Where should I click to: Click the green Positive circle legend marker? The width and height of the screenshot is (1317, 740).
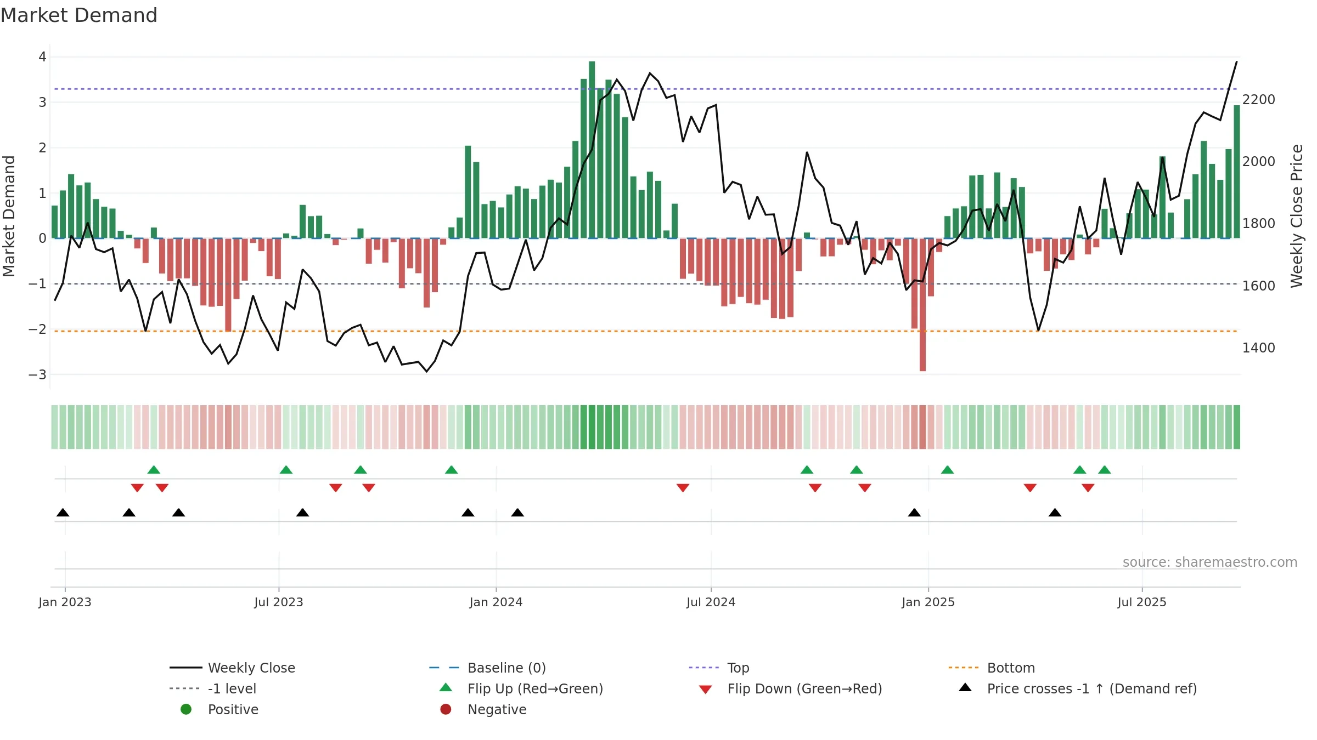(186, 709)
